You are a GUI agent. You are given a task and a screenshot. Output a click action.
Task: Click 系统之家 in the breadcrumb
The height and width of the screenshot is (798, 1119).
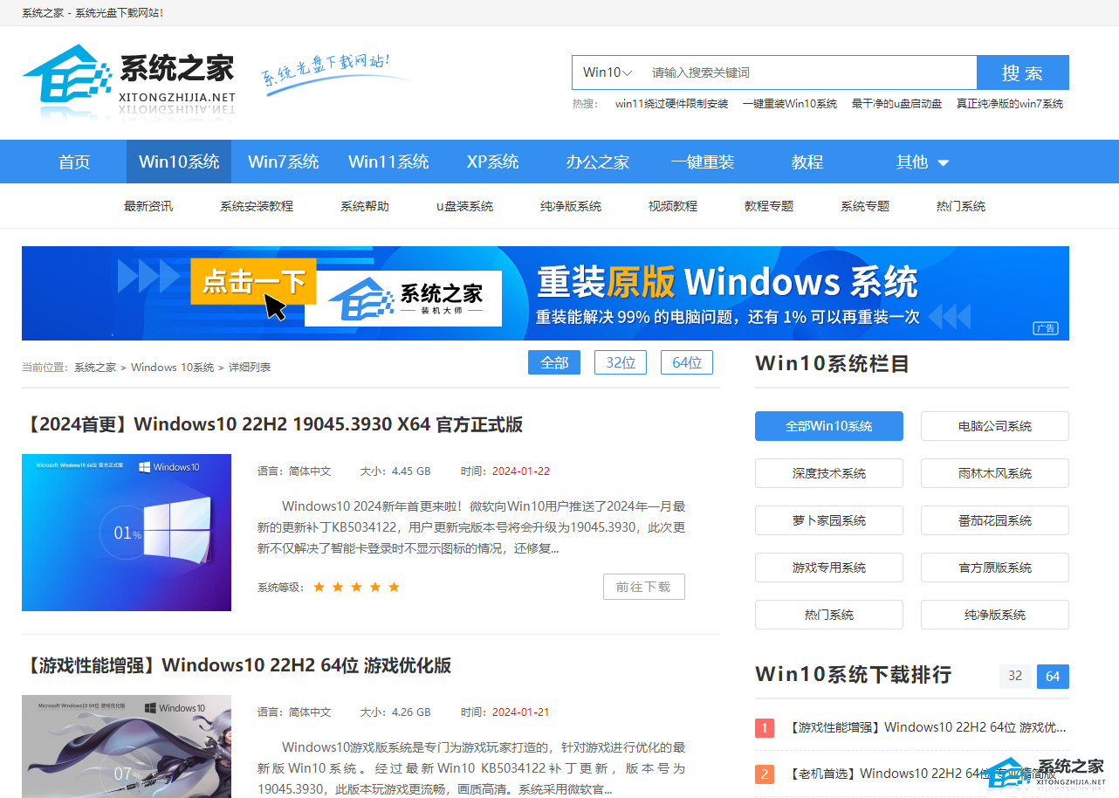point(95,368)
